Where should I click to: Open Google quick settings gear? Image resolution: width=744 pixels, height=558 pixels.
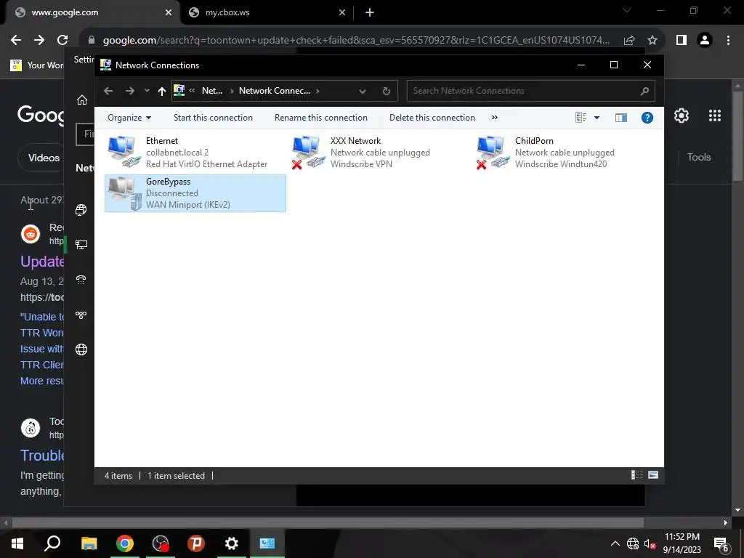pyautogui.click(x=682, y=116)
